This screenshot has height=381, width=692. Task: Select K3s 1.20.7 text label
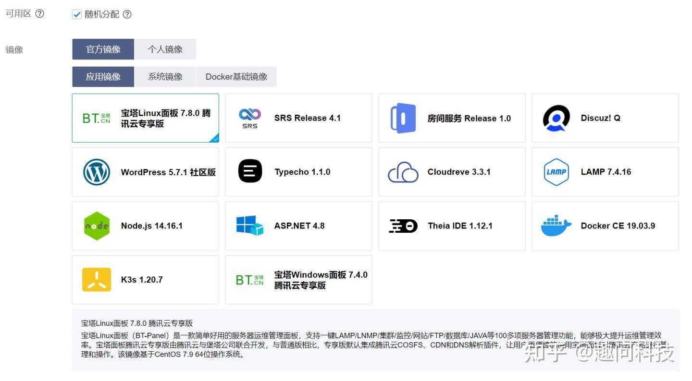(x=142, y=279)
